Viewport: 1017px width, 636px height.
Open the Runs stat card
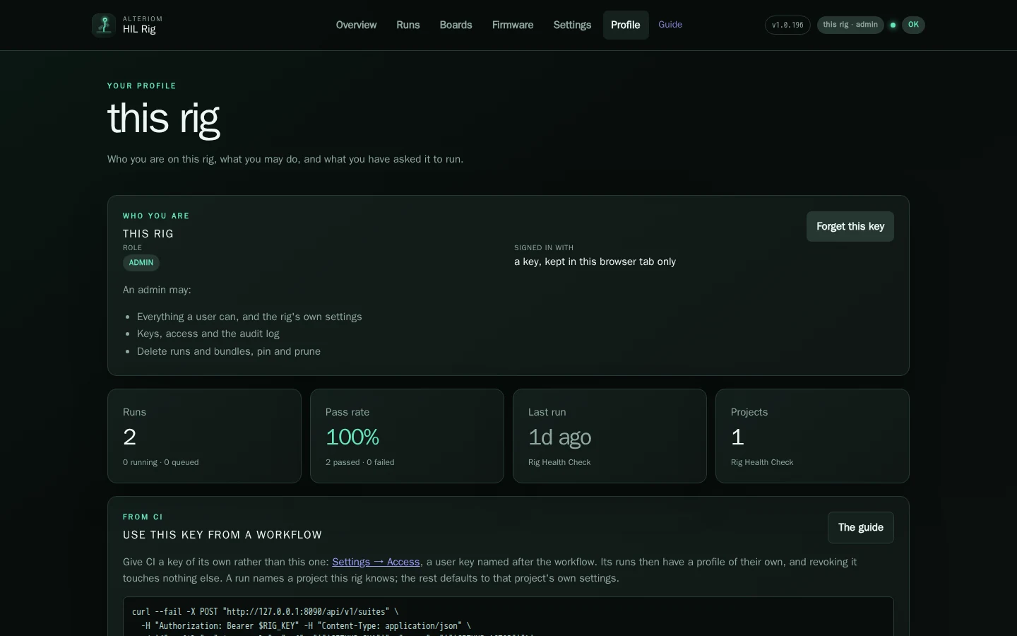tap(204, 436)
